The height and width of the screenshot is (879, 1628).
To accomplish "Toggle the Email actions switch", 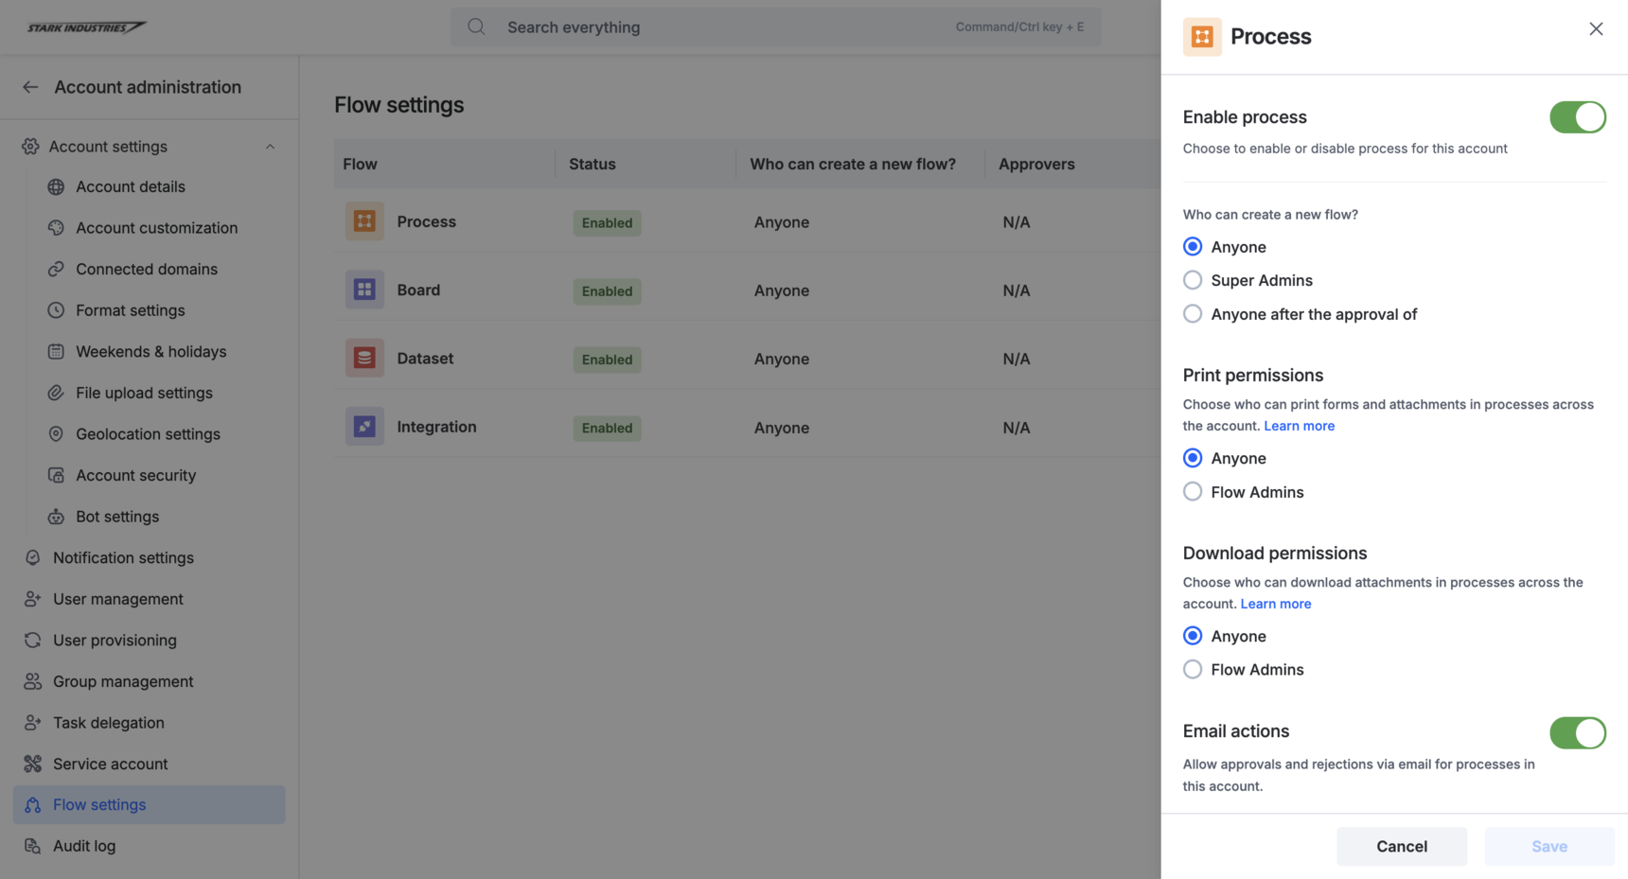I will (1577, 732).
